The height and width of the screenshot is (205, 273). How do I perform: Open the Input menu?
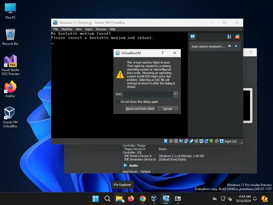point(89,29)
